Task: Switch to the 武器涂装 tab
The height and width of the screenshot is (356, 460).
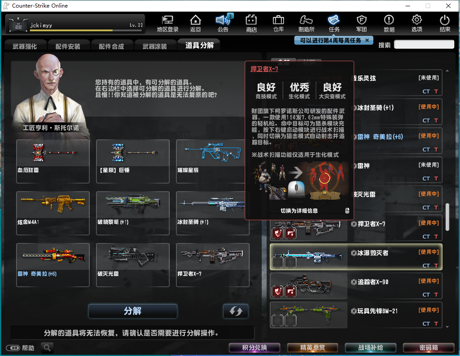Action: (155, 46)
